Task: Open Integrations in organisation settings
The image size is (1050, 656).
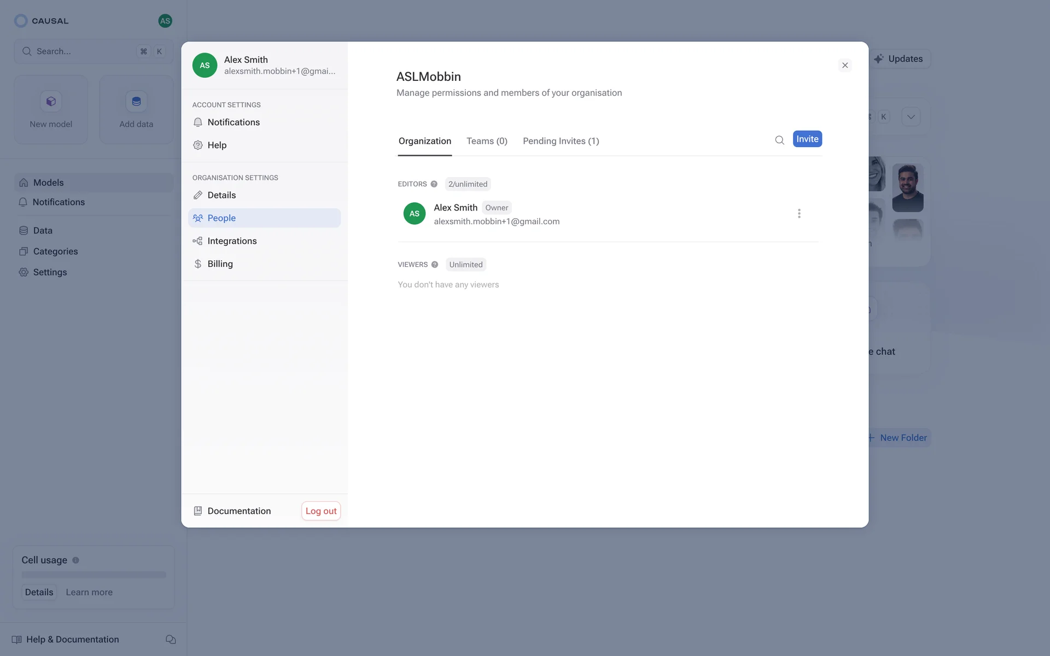Action: coord(232,241)
